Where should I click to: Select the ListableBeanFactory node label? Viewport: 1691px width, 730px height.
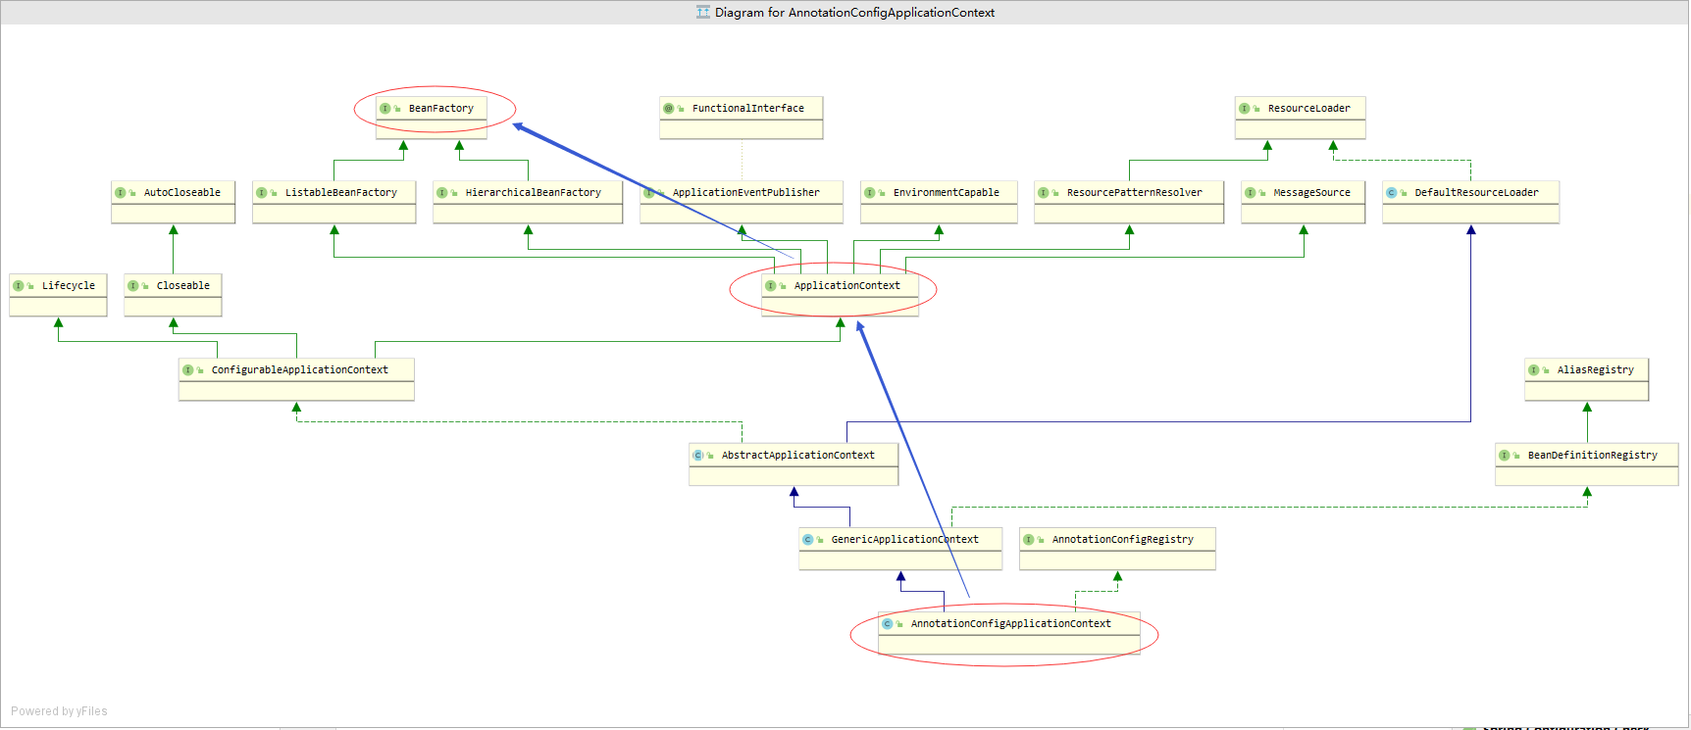click(x=341, y=193)
